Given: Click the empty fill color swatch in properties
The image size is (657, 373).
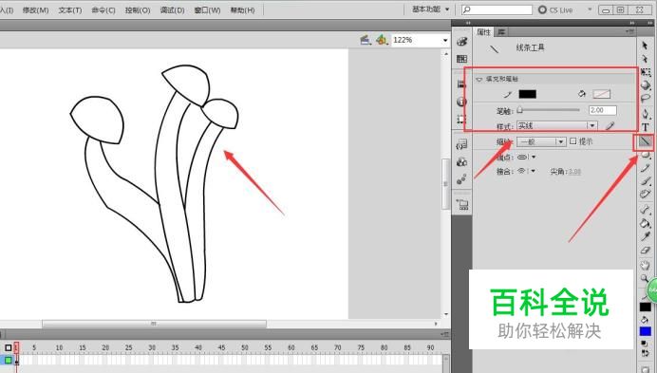Looking at the screenshot, I should tap(602, 94).
